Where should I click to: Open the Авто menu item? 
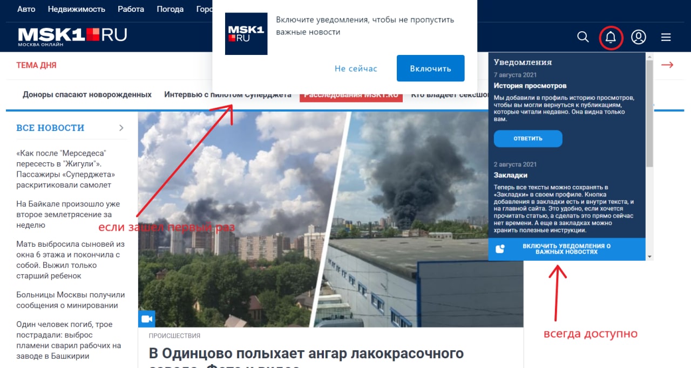[x=26, y=9]
